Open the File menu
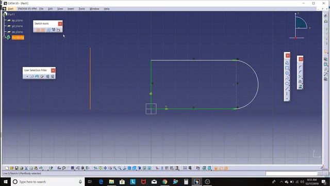Image resolution: width=330 pixels, height=186 pixels. pyautogui.click(x=41, y=9)
